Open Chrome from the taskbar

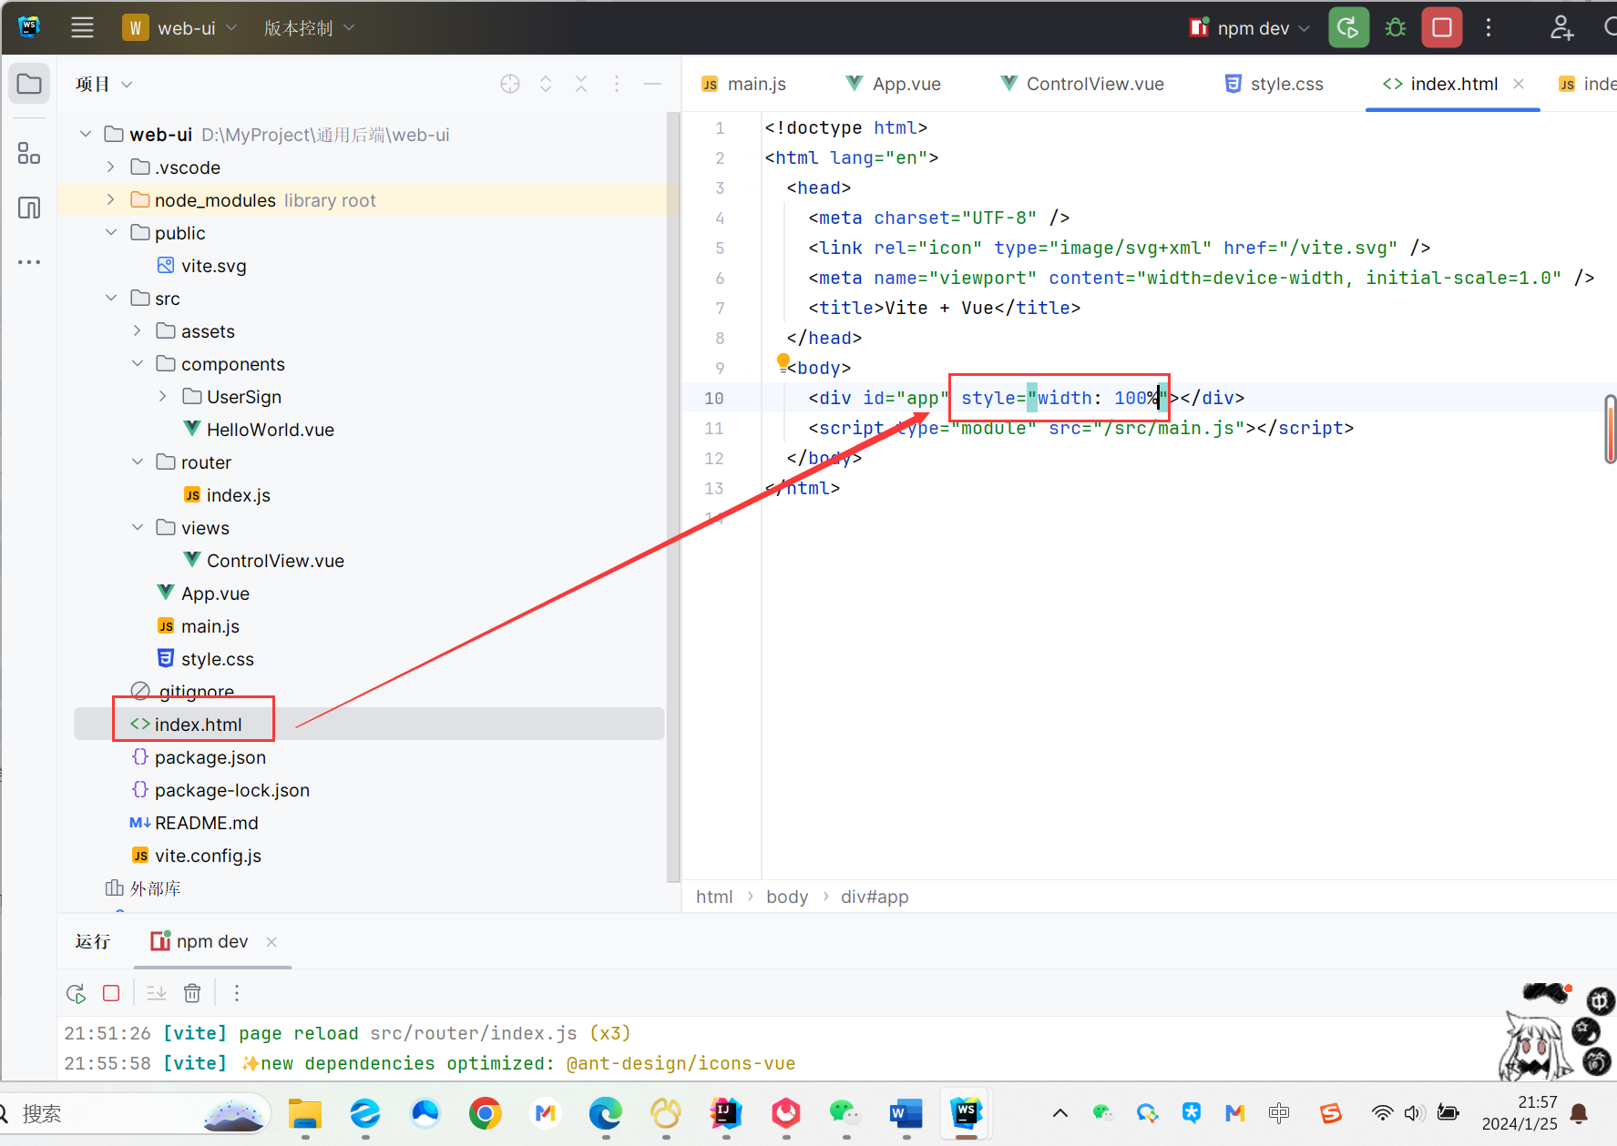[x=486, y=1112]
